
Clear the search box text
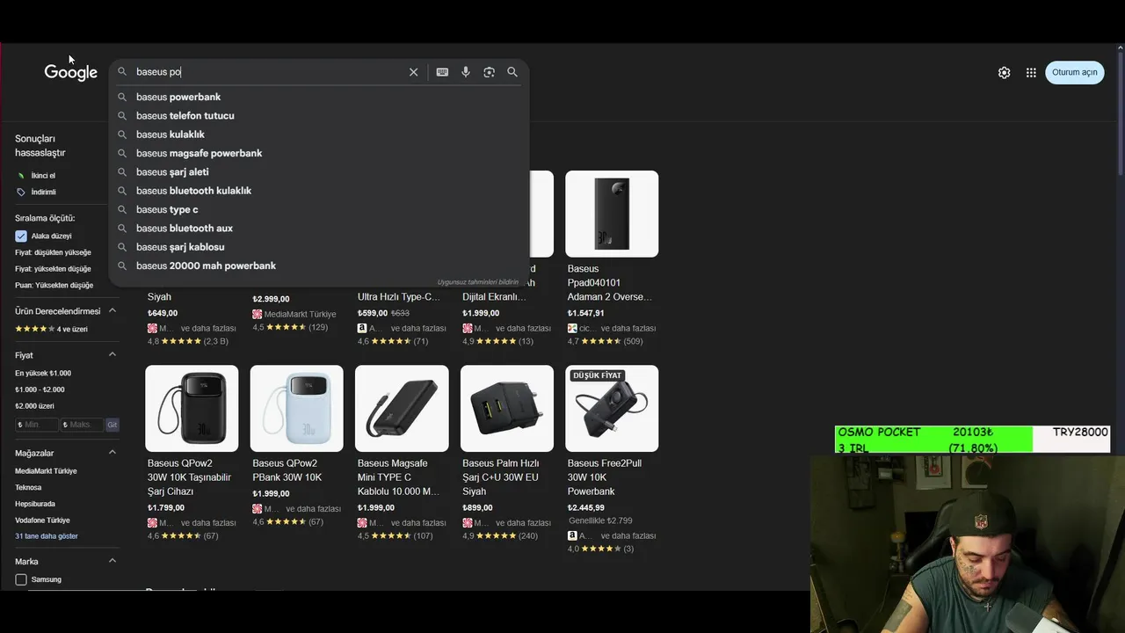point(413,72)
